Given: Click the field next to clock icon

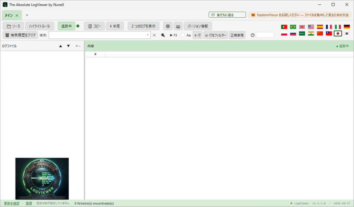Looking at the screenshot, I should [x=265, y=35].
